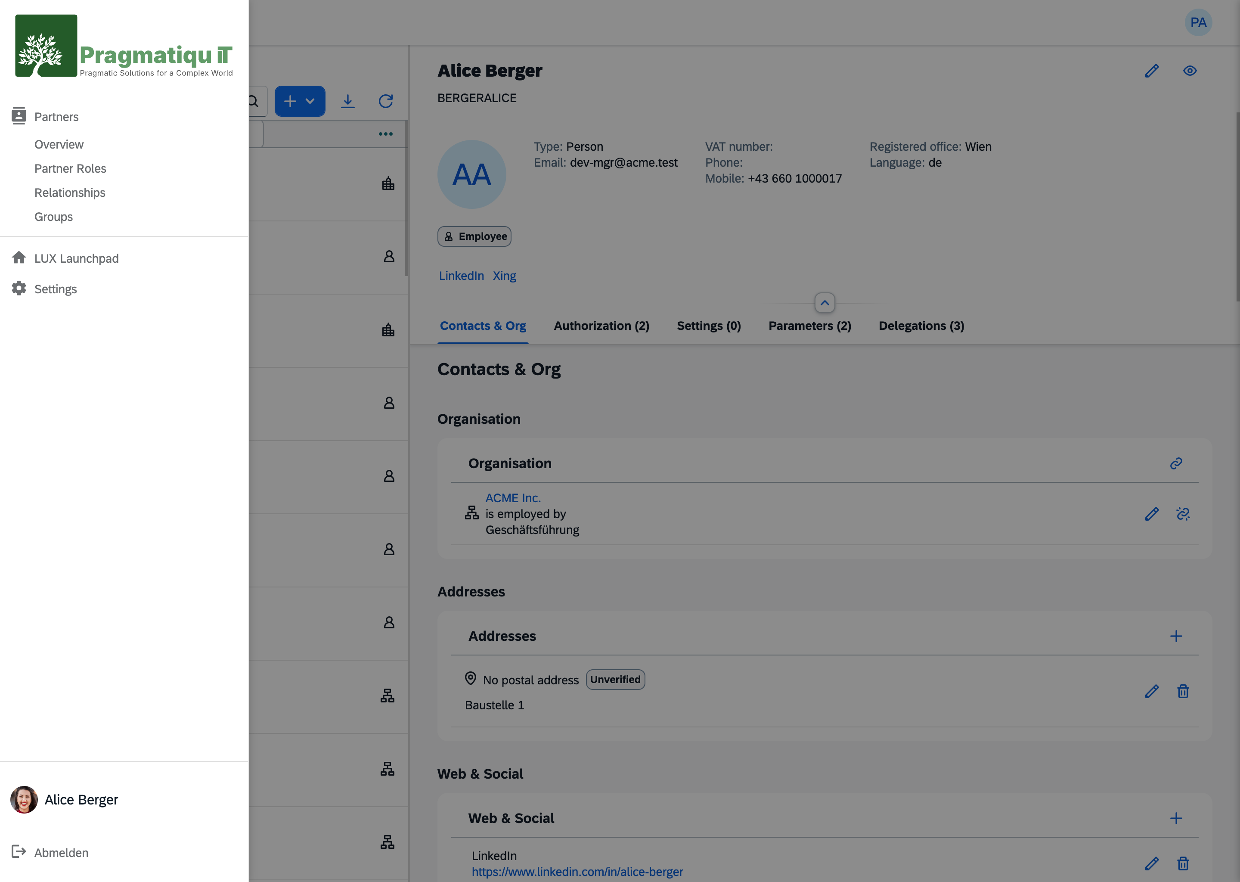Unlink ACME Inc. organisation
The width and height of the screenshot is (1240, 882).
pos(1183,514)
